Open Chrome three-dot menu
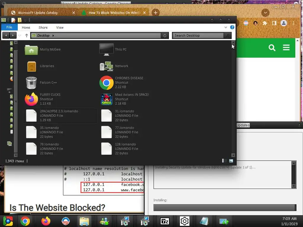 [x=293, y=23]
